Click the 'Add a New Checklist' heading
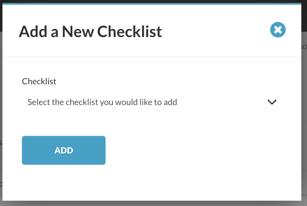 point(90,31)
